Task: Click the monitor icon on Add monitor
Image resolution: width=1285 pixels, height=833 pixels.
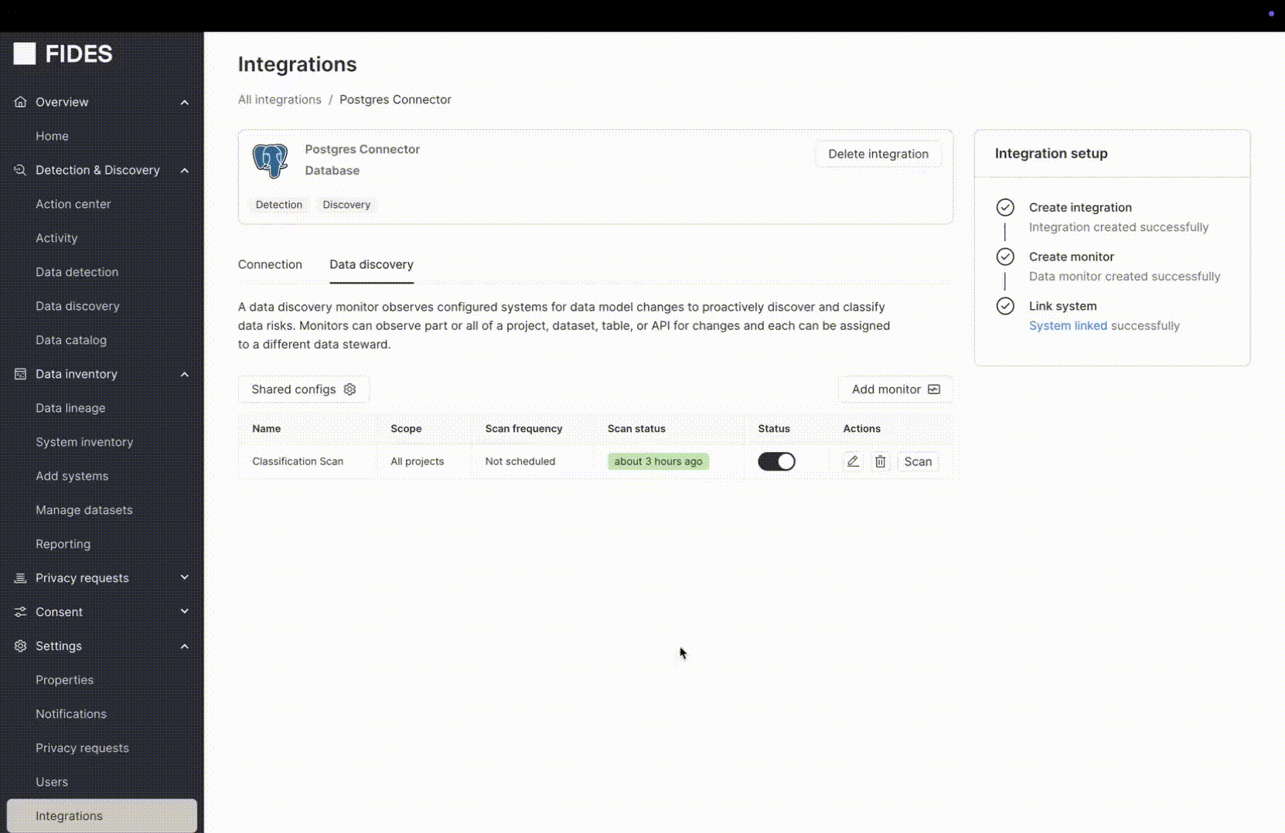Action: coord(934,389)
